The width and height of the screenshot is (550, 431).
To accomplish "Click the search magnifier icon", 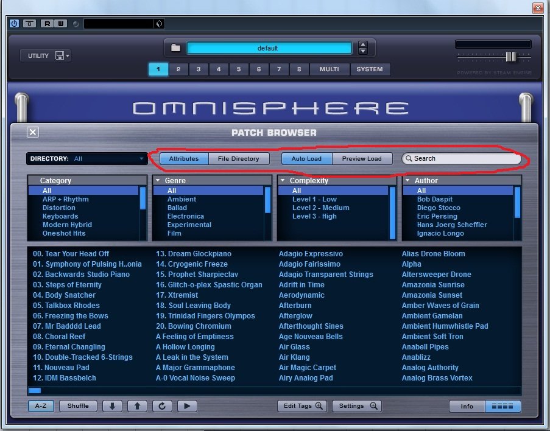I will pyautogui.click(x=409, y=158).
